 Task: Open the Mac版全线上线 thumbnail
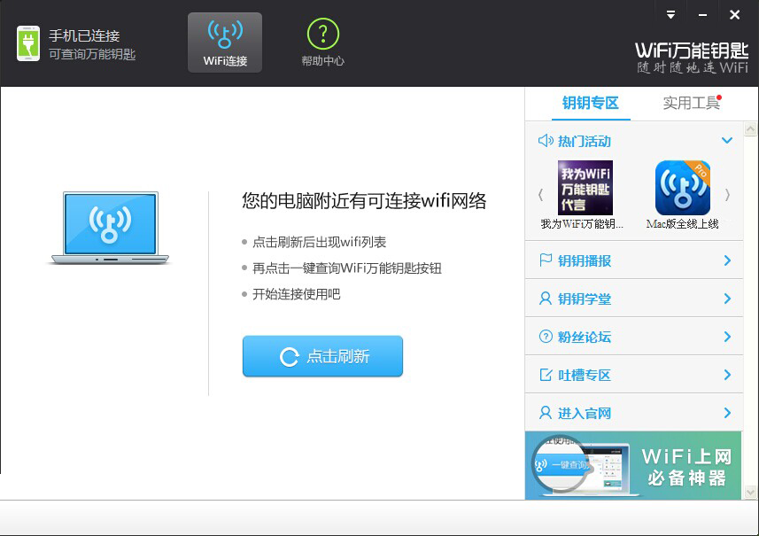(682, 188)
